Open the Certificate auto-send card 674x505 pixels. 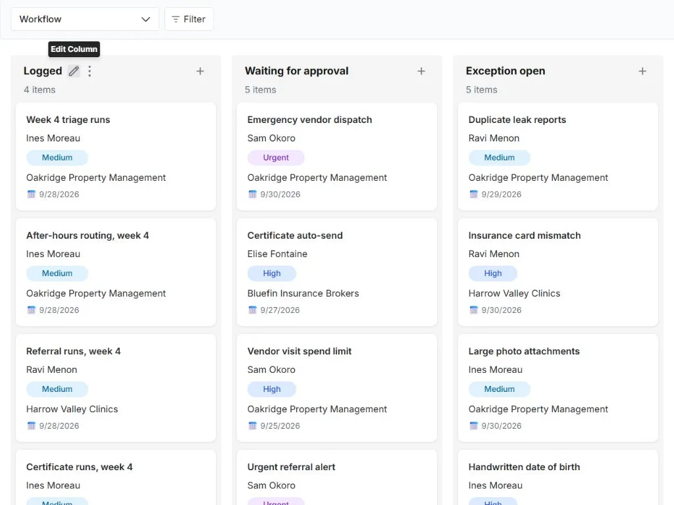tap(337, 272)
